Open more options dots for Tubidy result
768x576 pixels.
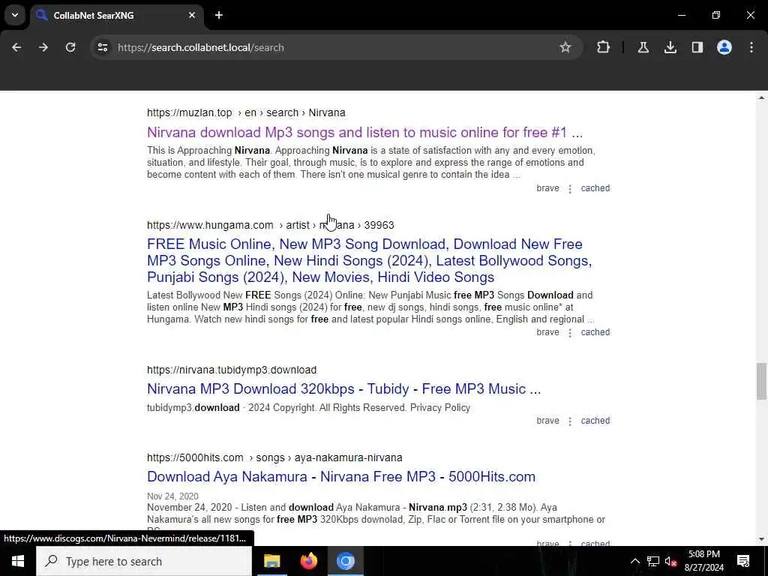point(570,421)
